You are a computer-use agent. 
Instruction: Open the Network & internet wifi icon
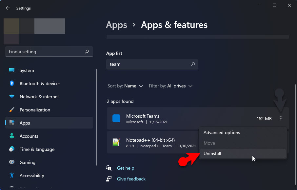pyautogui.click(x=12, y=96)
